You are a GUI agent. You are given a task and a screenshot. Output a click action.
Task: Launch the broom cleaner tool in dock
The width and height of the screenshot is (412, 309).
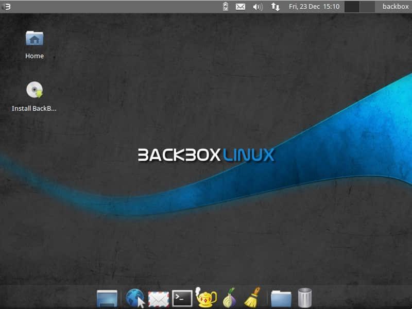(x=252, y=298)
